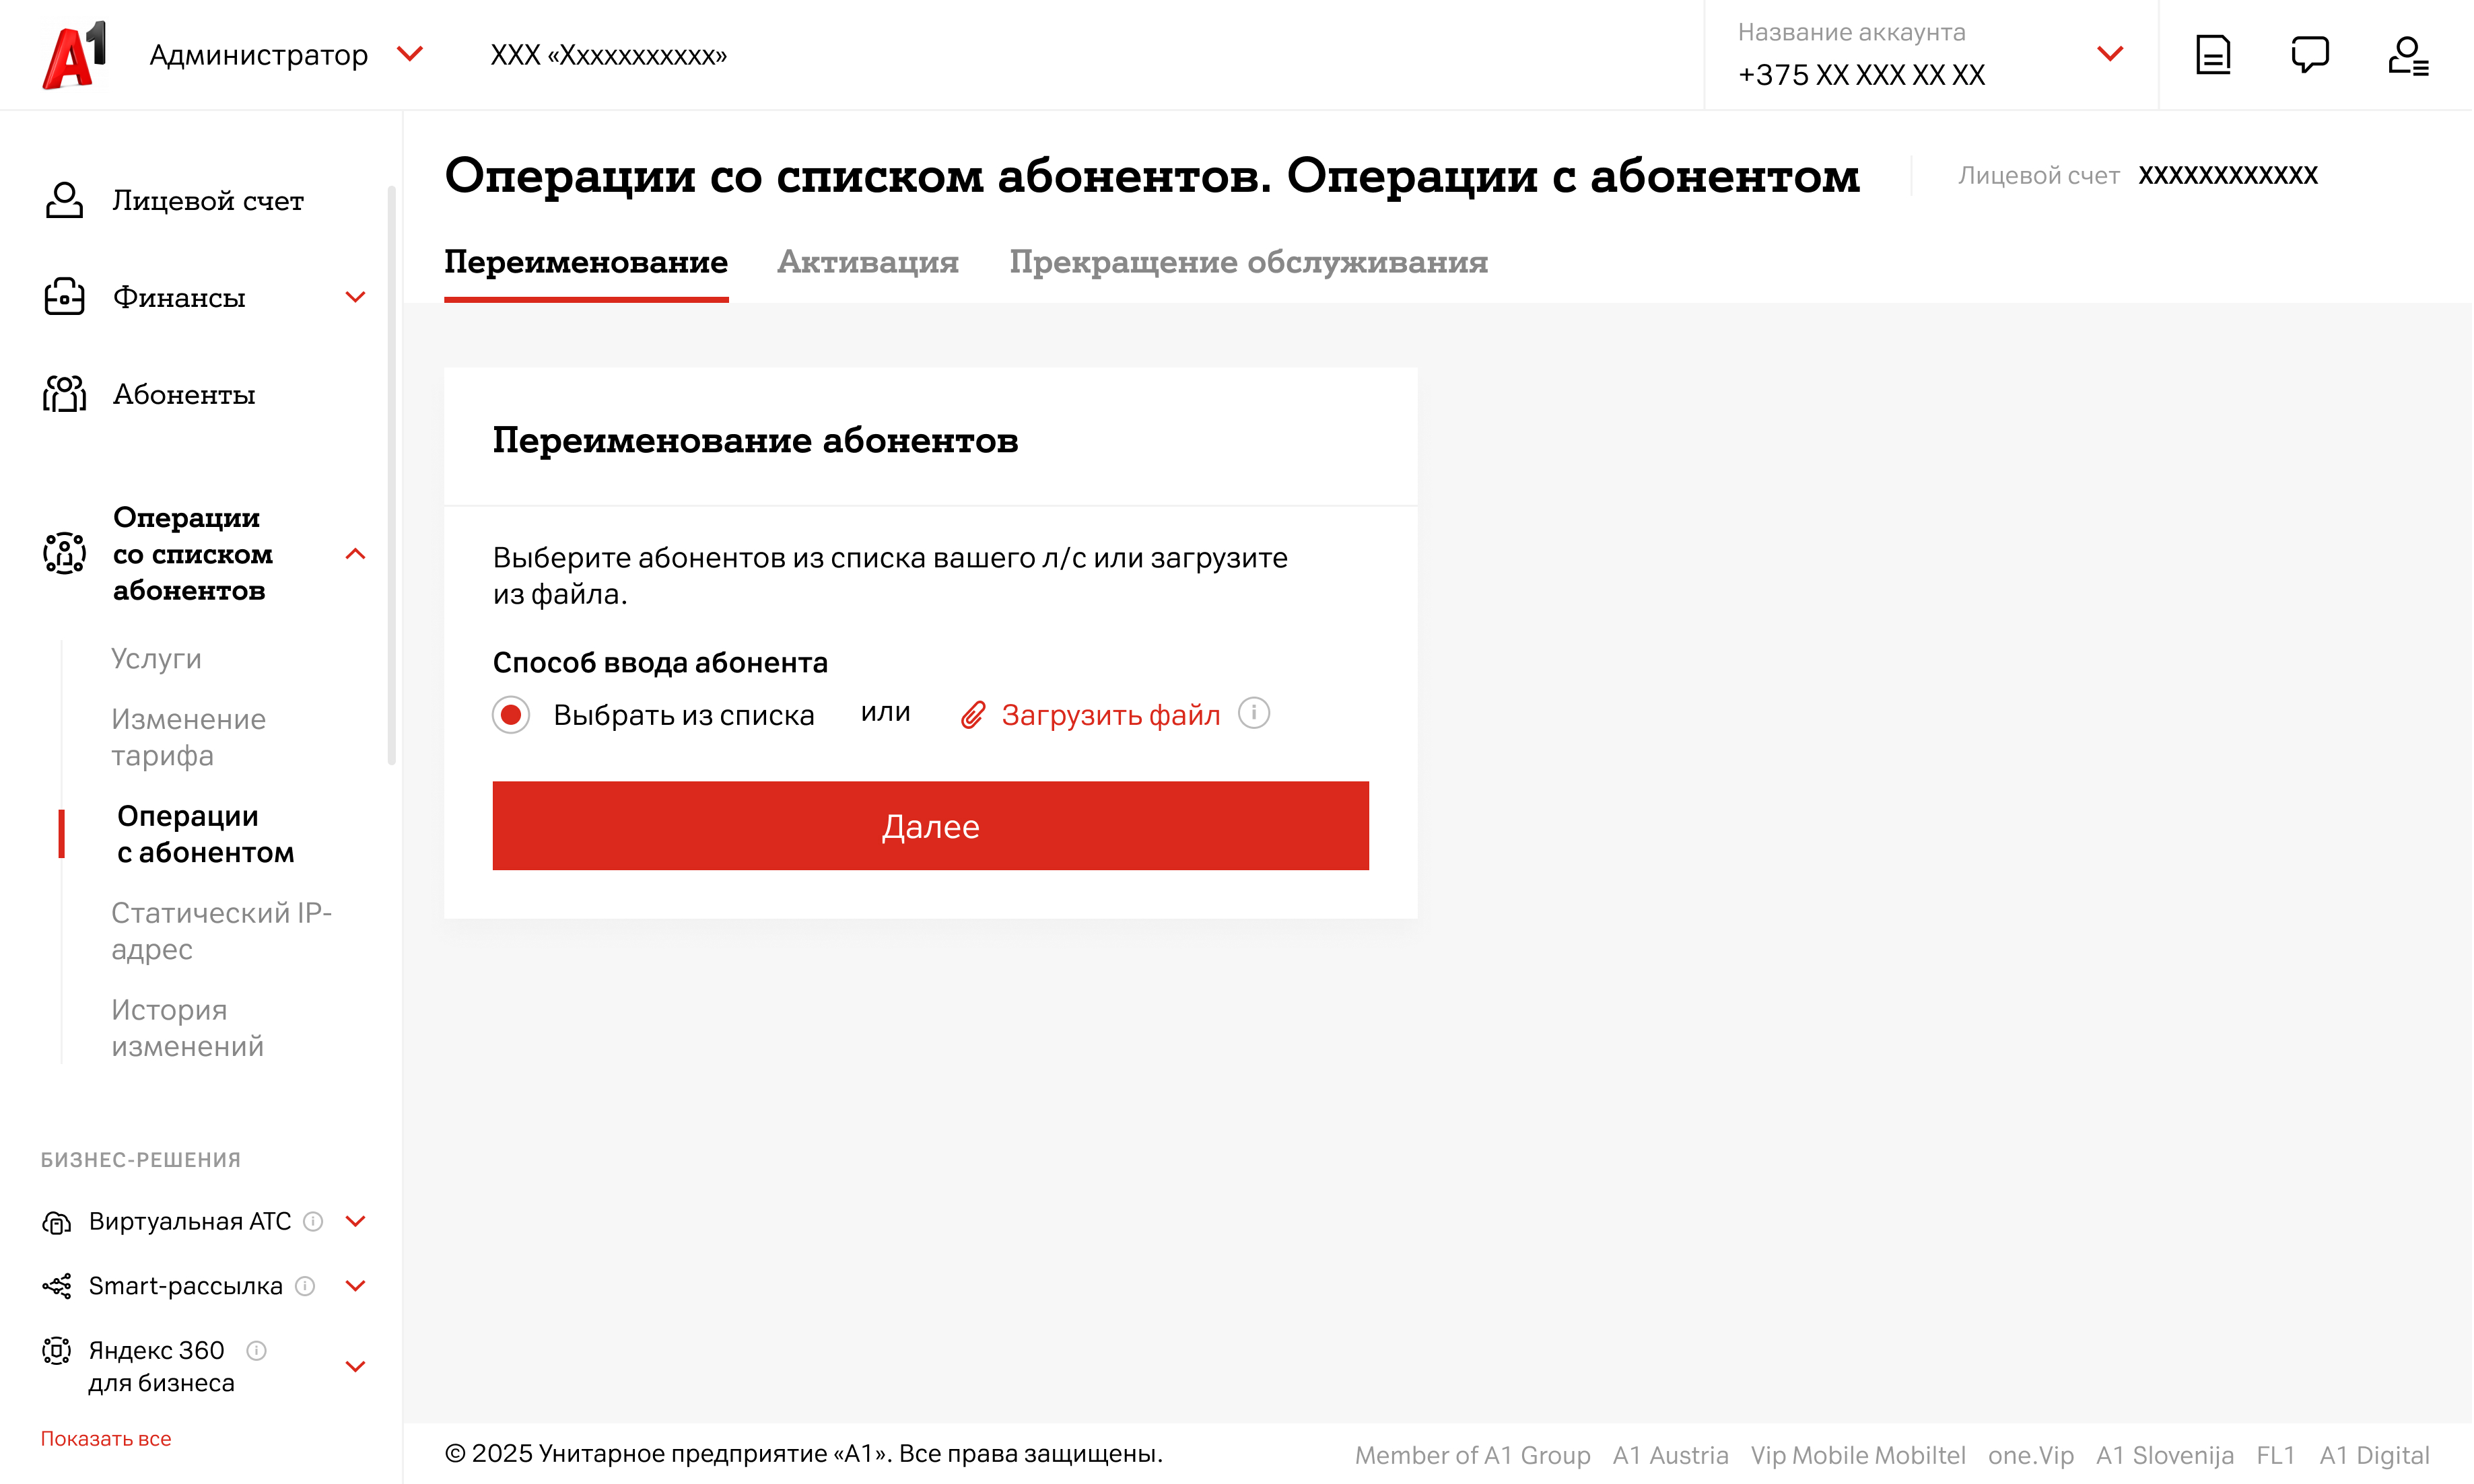This screenshot has height=1484, width=2474.
Task: Click info icon beside Smart-рассылка
Action: [306, 1286]
